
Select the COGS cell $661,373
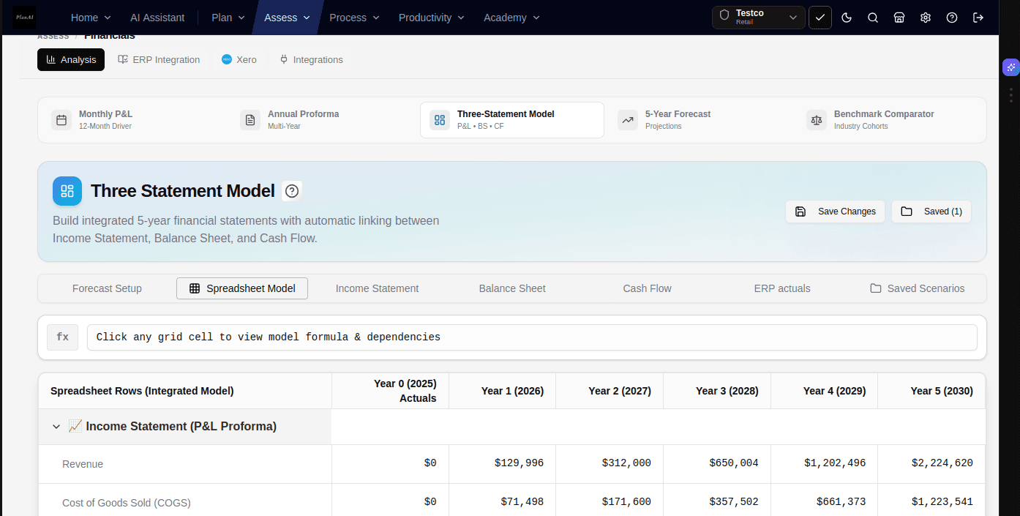(824, 500)
